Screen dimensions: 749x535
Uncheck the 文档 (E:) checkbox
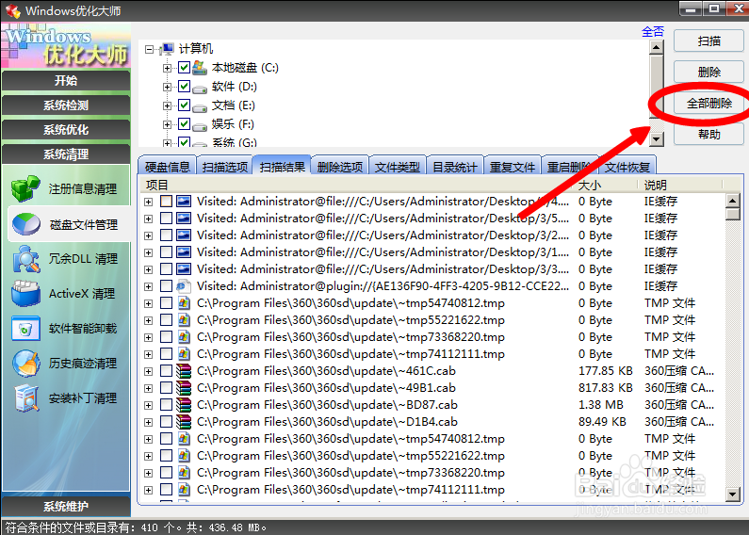coord(184,105)
